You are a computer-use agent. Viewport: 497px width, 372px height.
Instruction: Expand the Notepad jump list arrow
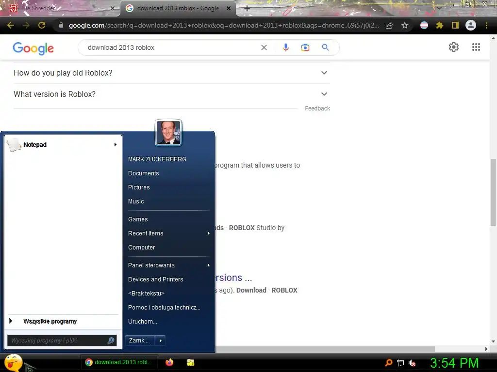116,144
